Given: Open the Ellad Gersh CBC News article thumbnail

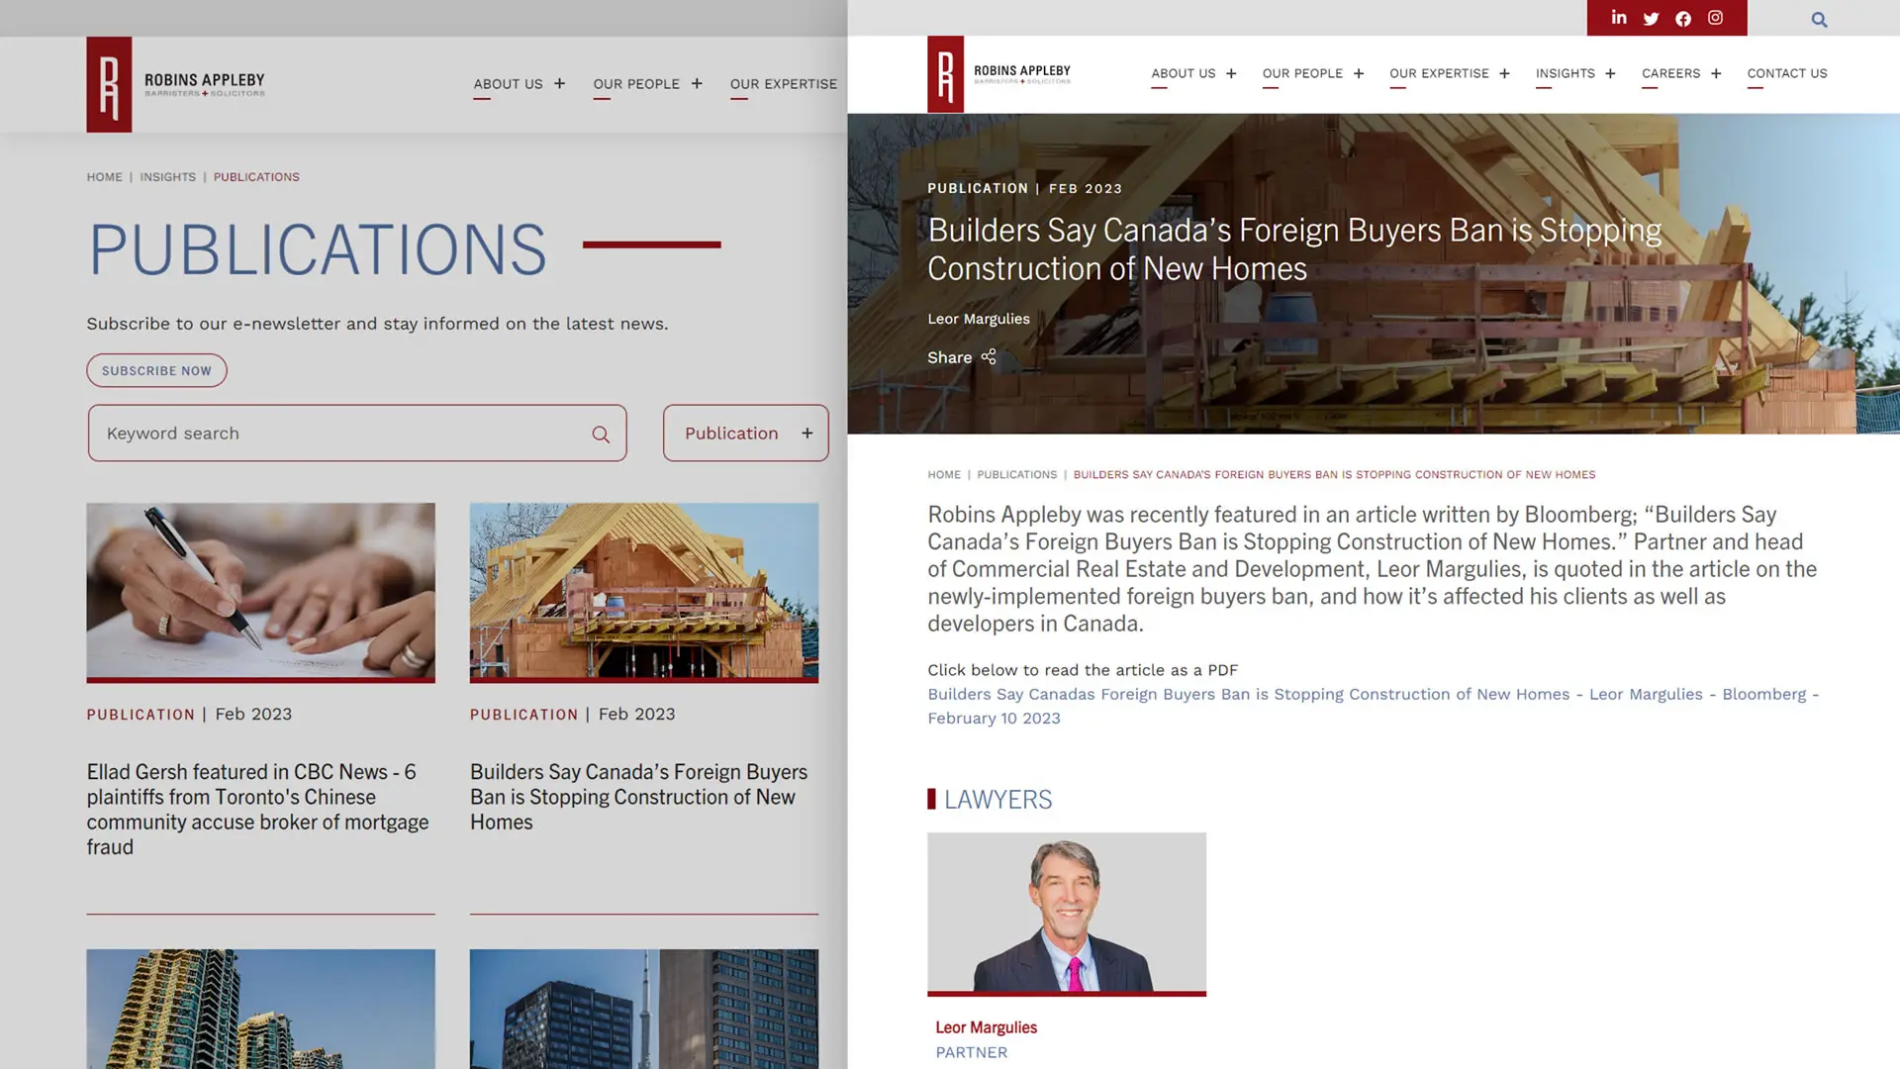Looking at the screenshot, I should [x=260, y=591].
